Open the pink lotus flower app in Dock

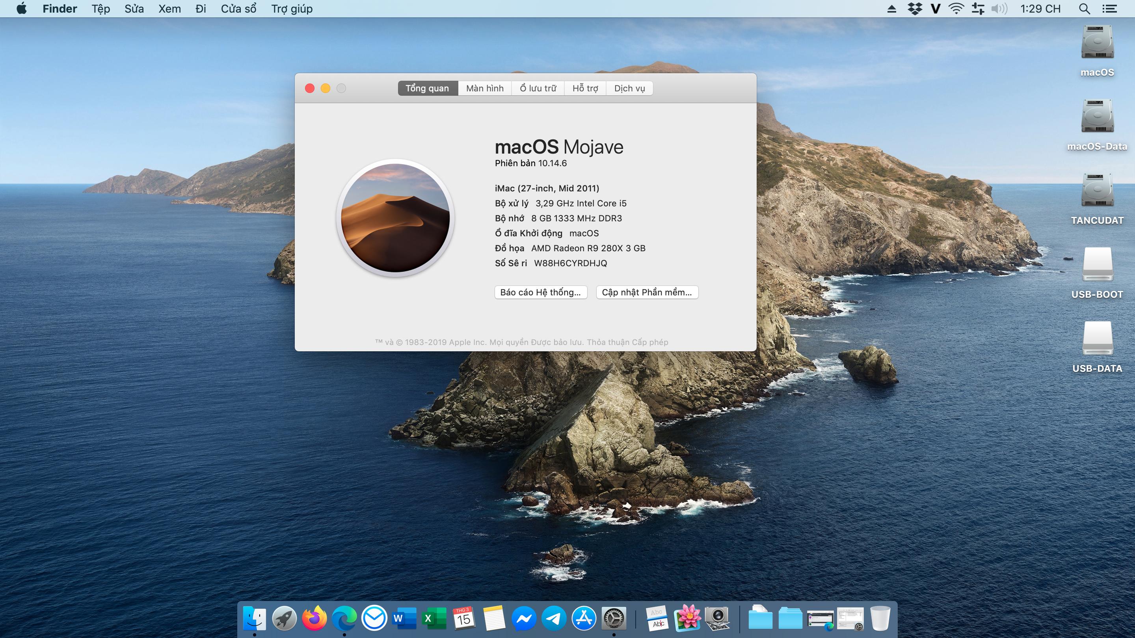[x=687, y=619]
